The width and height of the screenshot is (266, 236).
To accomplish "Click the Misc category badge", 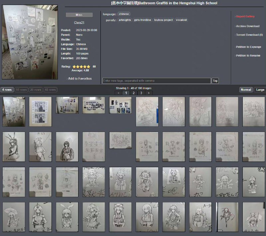I will point(79,15).
